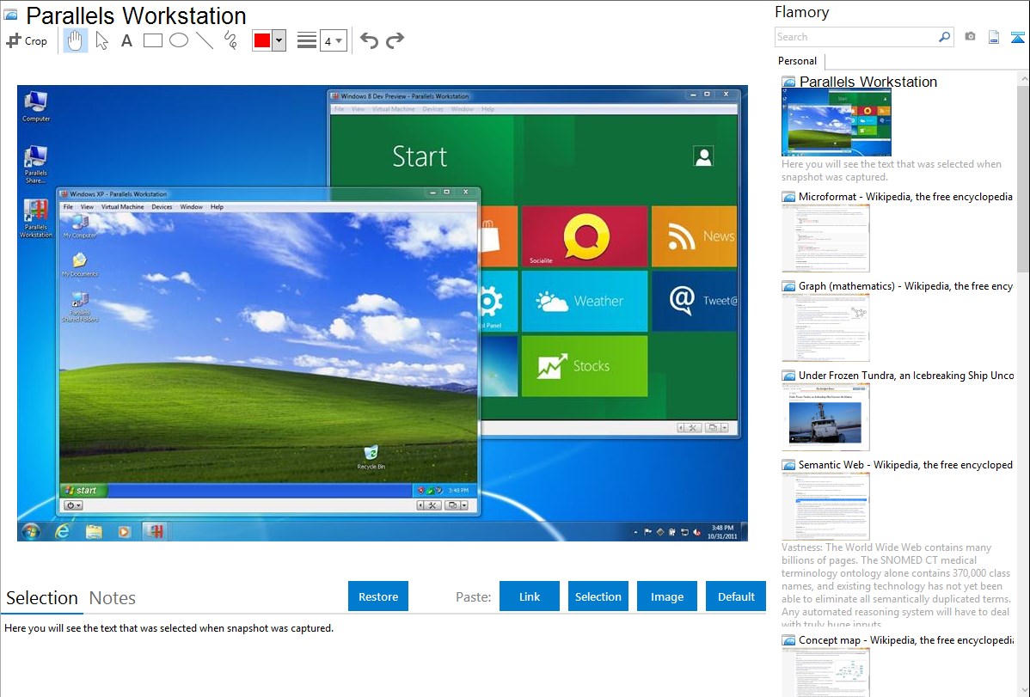
Task: Open File menu in Windows XP window
Action: 68,207
